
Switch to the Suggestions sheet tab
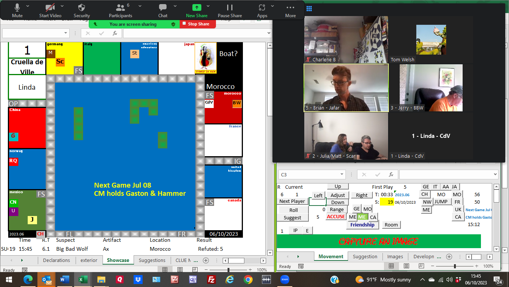[152, 260]
